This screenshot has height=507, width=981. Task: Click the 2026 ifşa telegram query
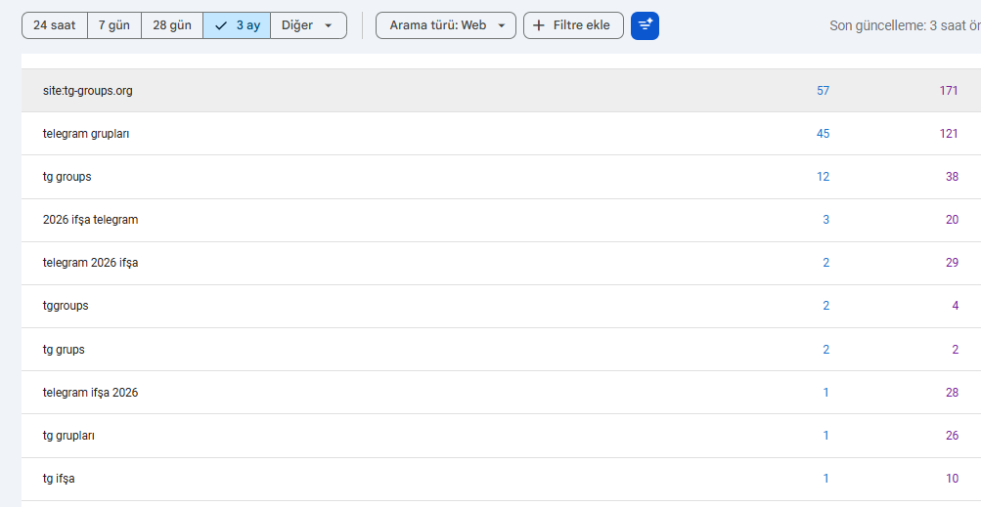(91, 220)
